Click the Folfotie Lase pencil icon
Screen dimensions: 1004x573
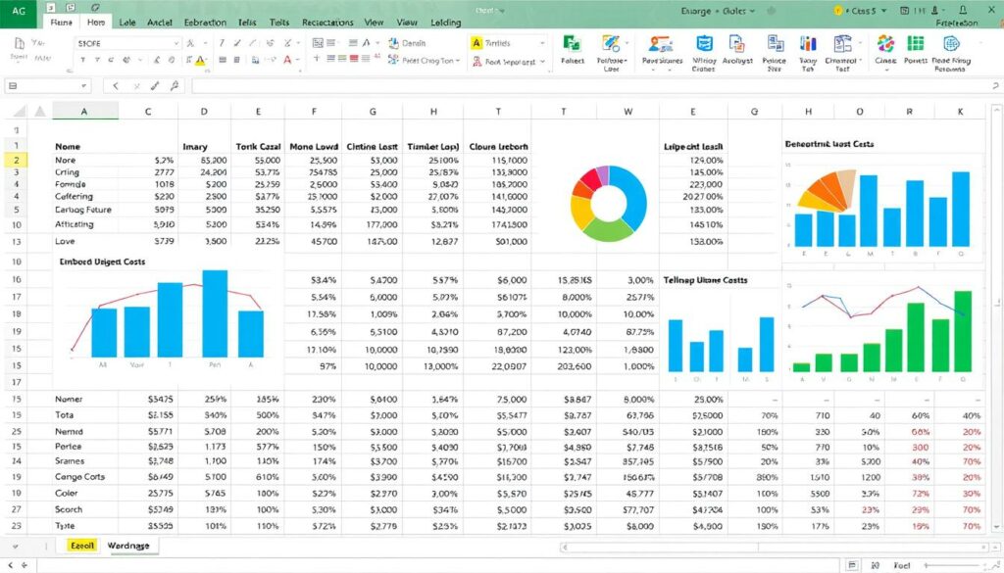(611, 43)
